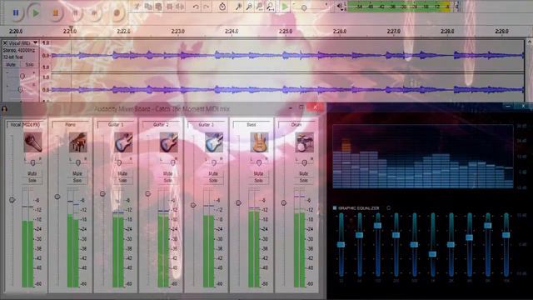The image size is (533, 300).
Task: Mute the Guitar 3 mixer channel
Action: tap(213, 173)
